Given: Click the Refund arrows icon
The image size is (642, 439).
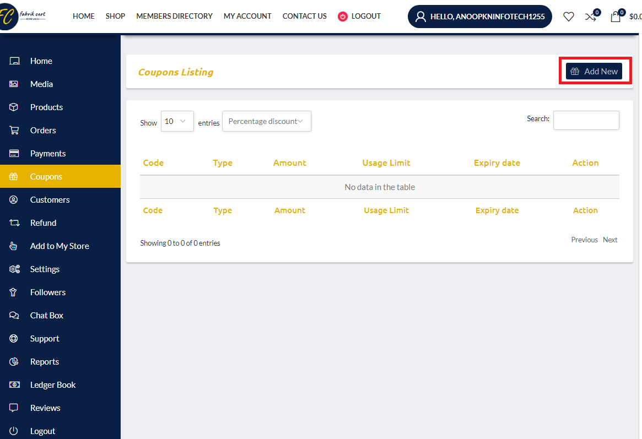Looking at the screenshot, I should (14, 223).
